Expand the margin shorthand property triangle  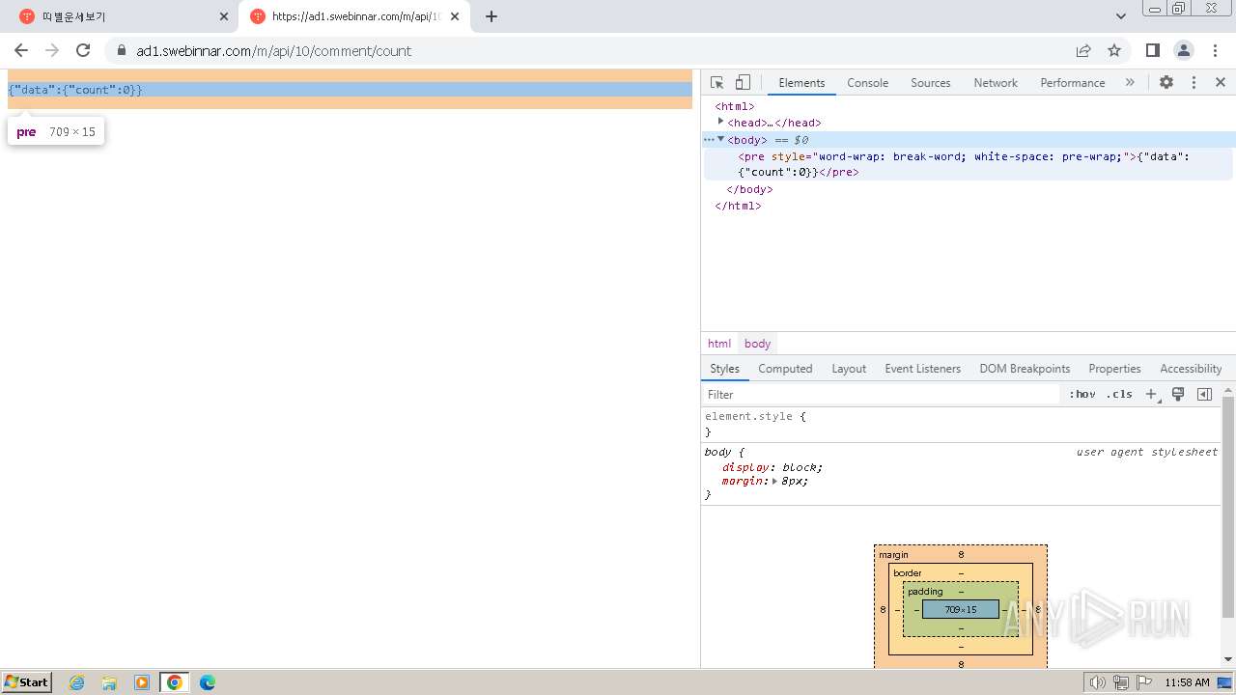[x=774, y=481]
